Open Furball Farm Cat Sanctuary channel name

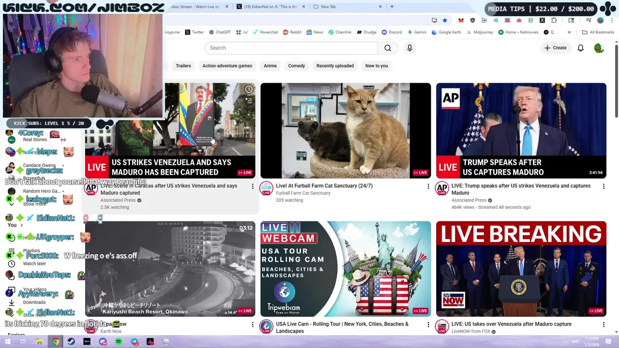(x=303, y=193)
